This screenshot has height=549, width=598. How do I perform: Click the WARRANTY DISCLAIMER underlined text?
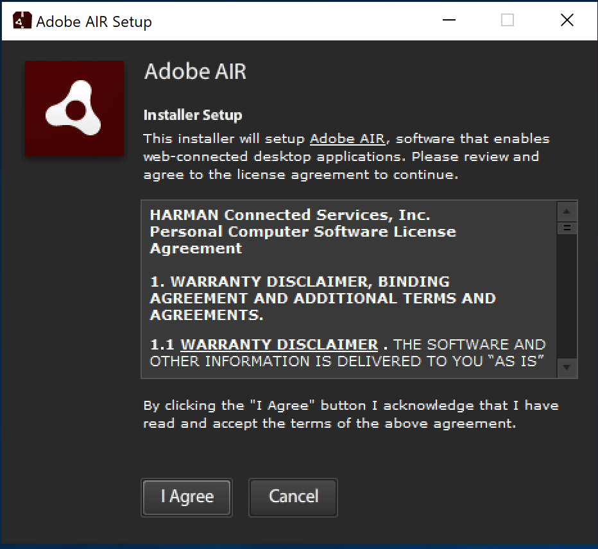[279, 344]
